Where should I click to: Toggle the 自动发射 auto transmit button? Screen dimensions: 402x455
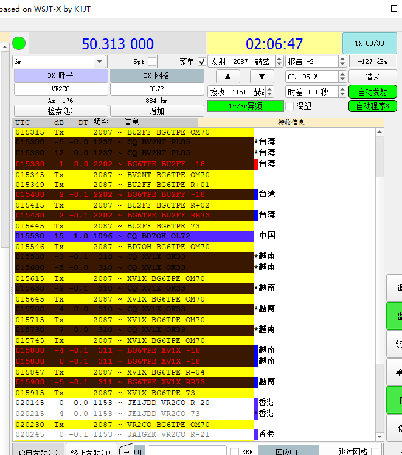pos(372,92)
